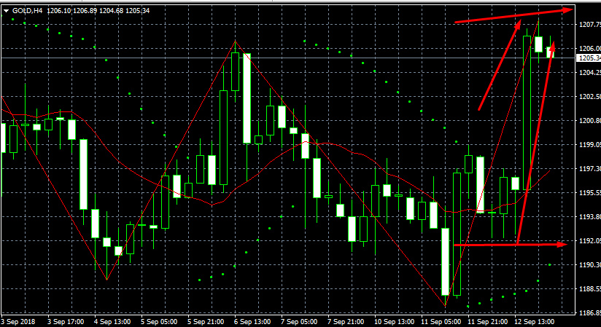Click the 1199.05 price axis label
This screenshot has width=601, height=327.
(589, 145)
